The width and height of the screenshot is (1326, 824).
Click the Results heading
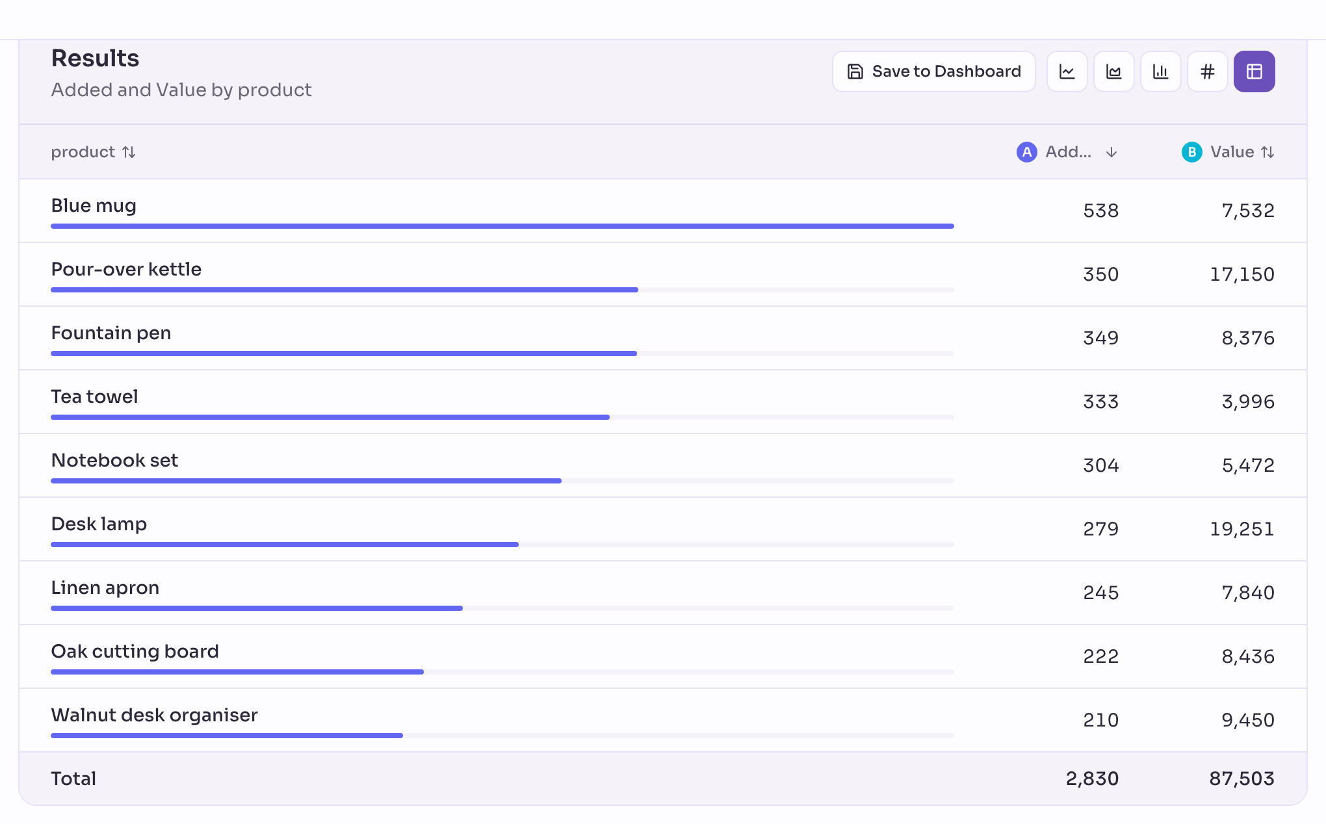click(x=96, y=58)
